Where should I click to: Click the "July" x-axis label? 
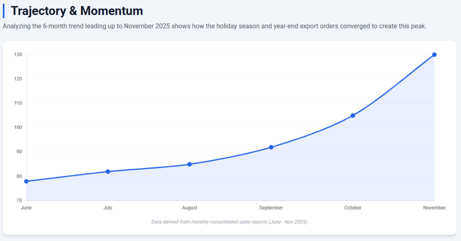click(108, 208)
